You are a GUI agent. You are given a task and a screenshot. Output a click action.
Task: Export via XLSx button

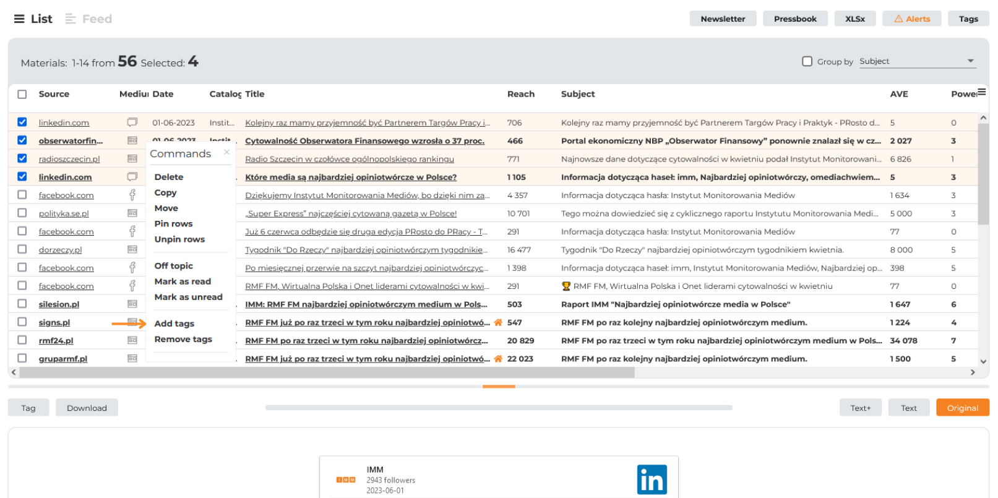pyautogui.click(x=855, y=19)
